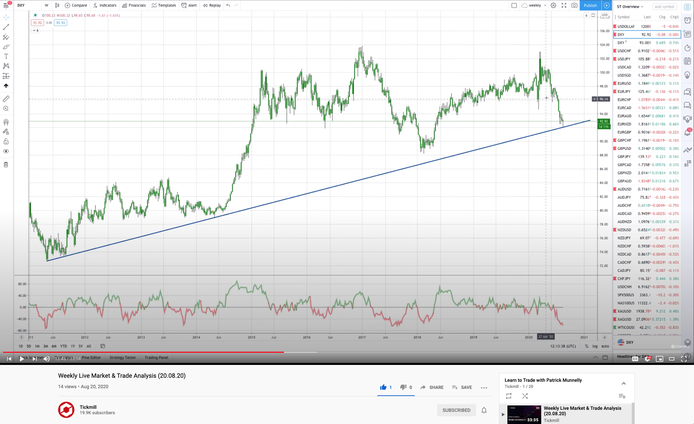Choose the arrow marker tool
Screen dimensions: 694x424
[6, 86]
